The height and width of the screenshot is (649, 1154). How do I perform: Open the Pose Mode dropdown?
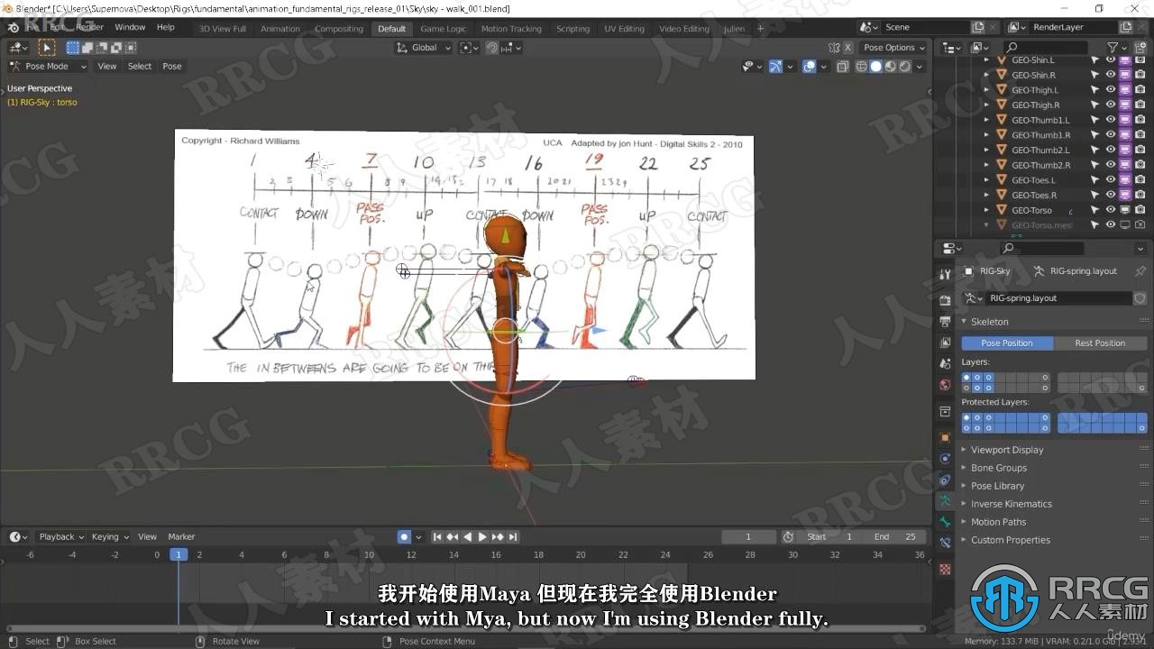(48, 67)
